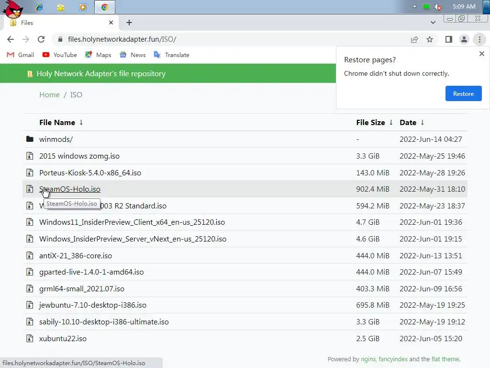
Task: Open Chrome's three-dot menu
Action: click(x=479, y=39)
